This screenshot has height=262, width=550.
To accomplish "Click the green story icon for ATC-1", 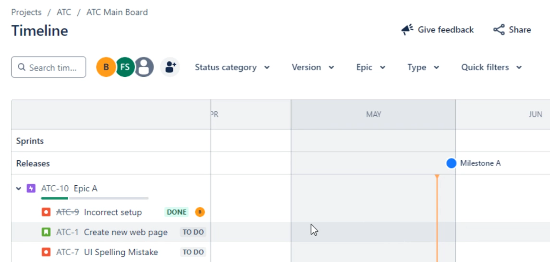I will coord(46,232).
